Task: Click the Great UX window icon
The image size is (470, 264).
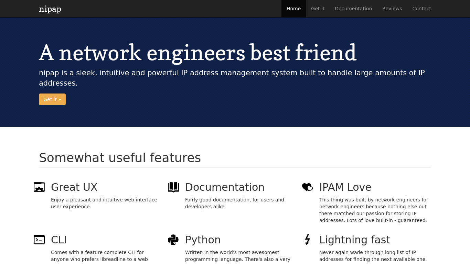Action: [39, 187]
